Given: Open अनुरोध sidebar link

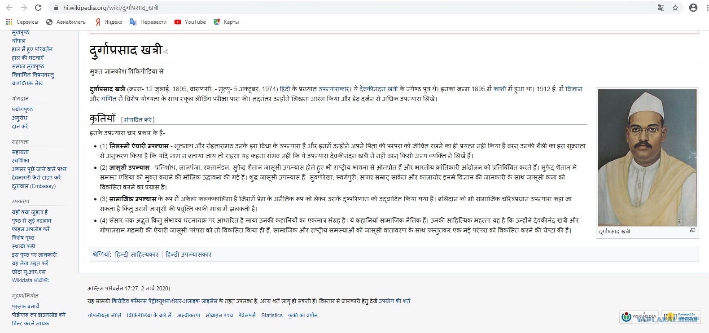Looking at the screenshot, I should (20, 118).
